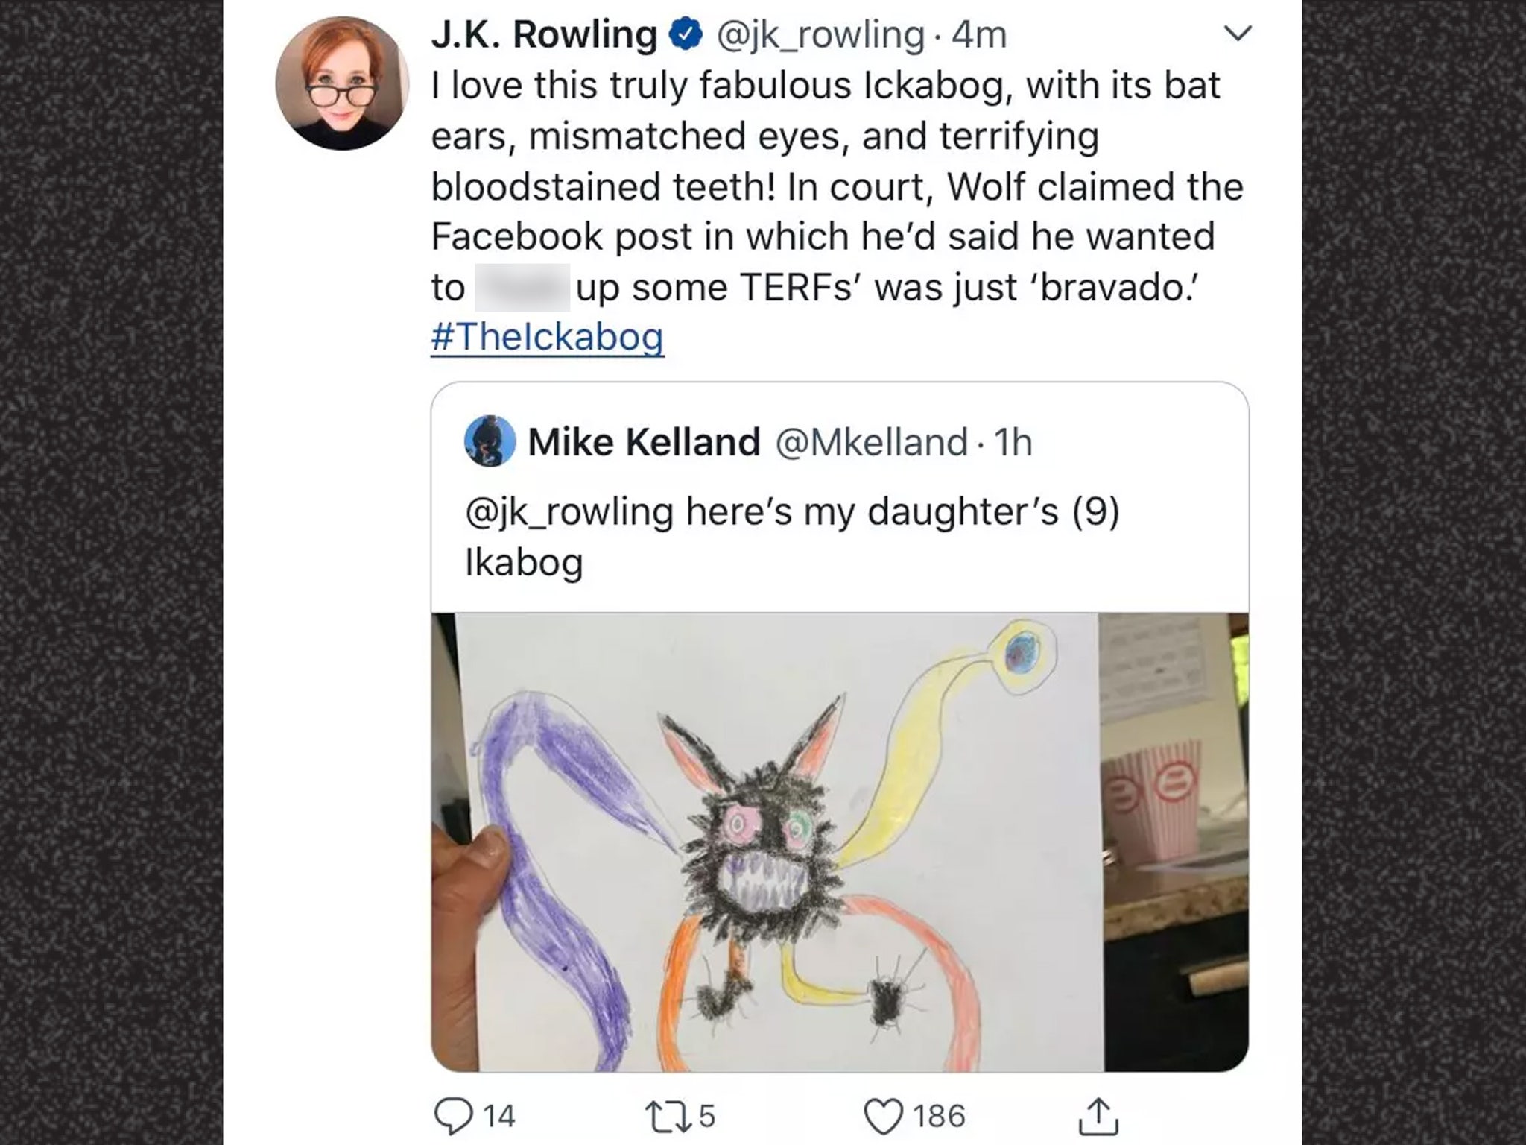
Task: Open J.K. Rowling's profile picture
Action: (342, 83)
